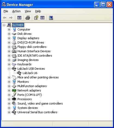Viewport: 114px width, 128px height.
Task: Select the LabJack U6 device icon
Action: coord(19,73)
